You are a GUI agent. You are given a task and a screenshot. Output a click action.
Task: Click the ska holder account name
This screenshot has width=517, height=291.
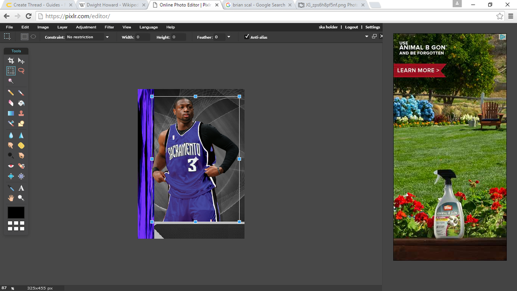328,27
